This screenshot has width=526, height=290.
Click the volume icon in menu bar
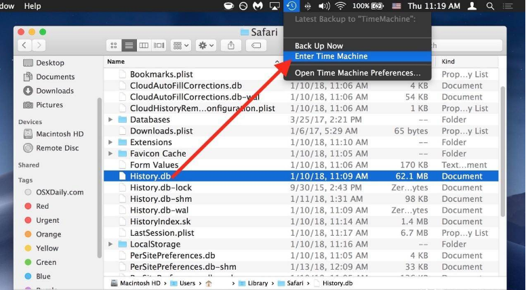click(x=324, y=6)
